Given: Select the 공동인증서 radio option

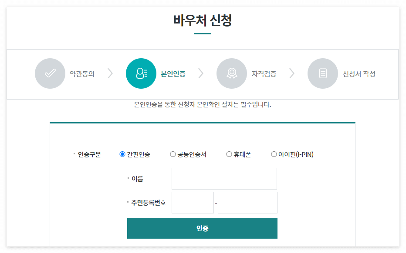Looking at the screenshot, I should [173, 154].
